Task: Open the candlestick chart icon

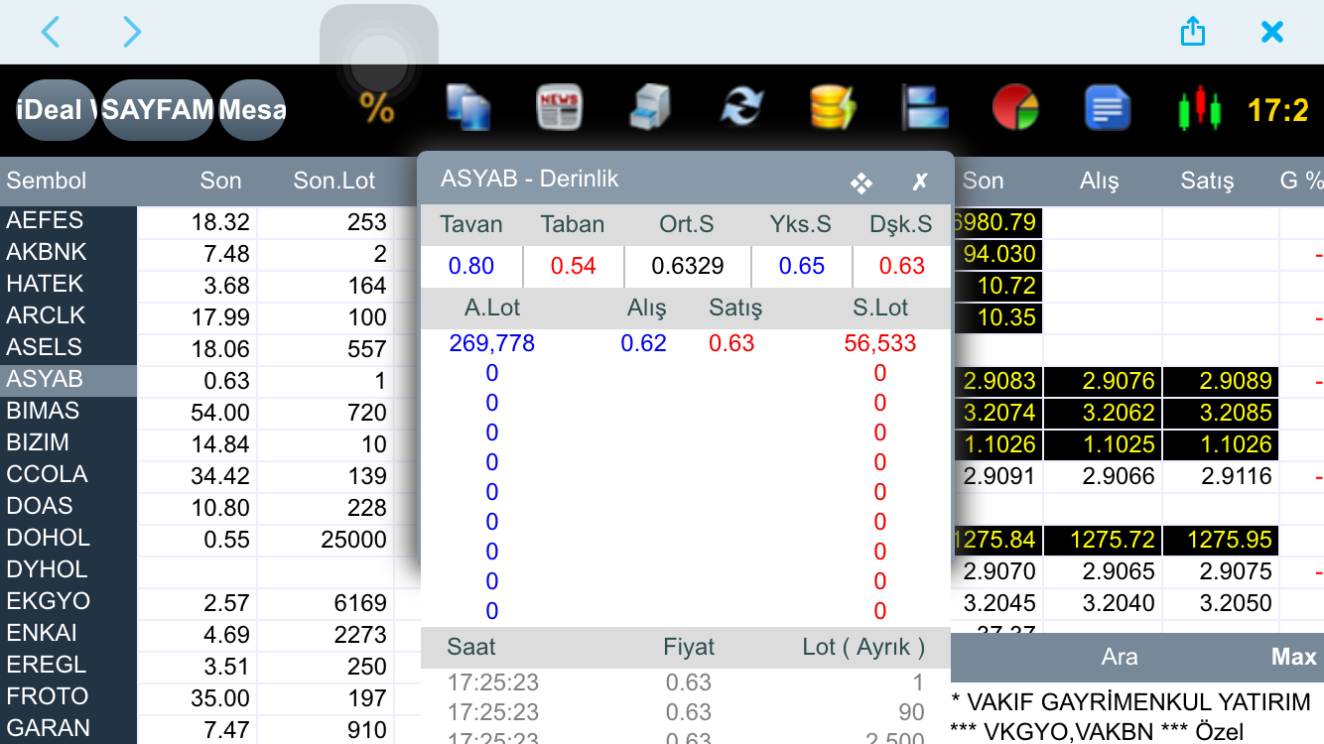Action: (1198, 108)
